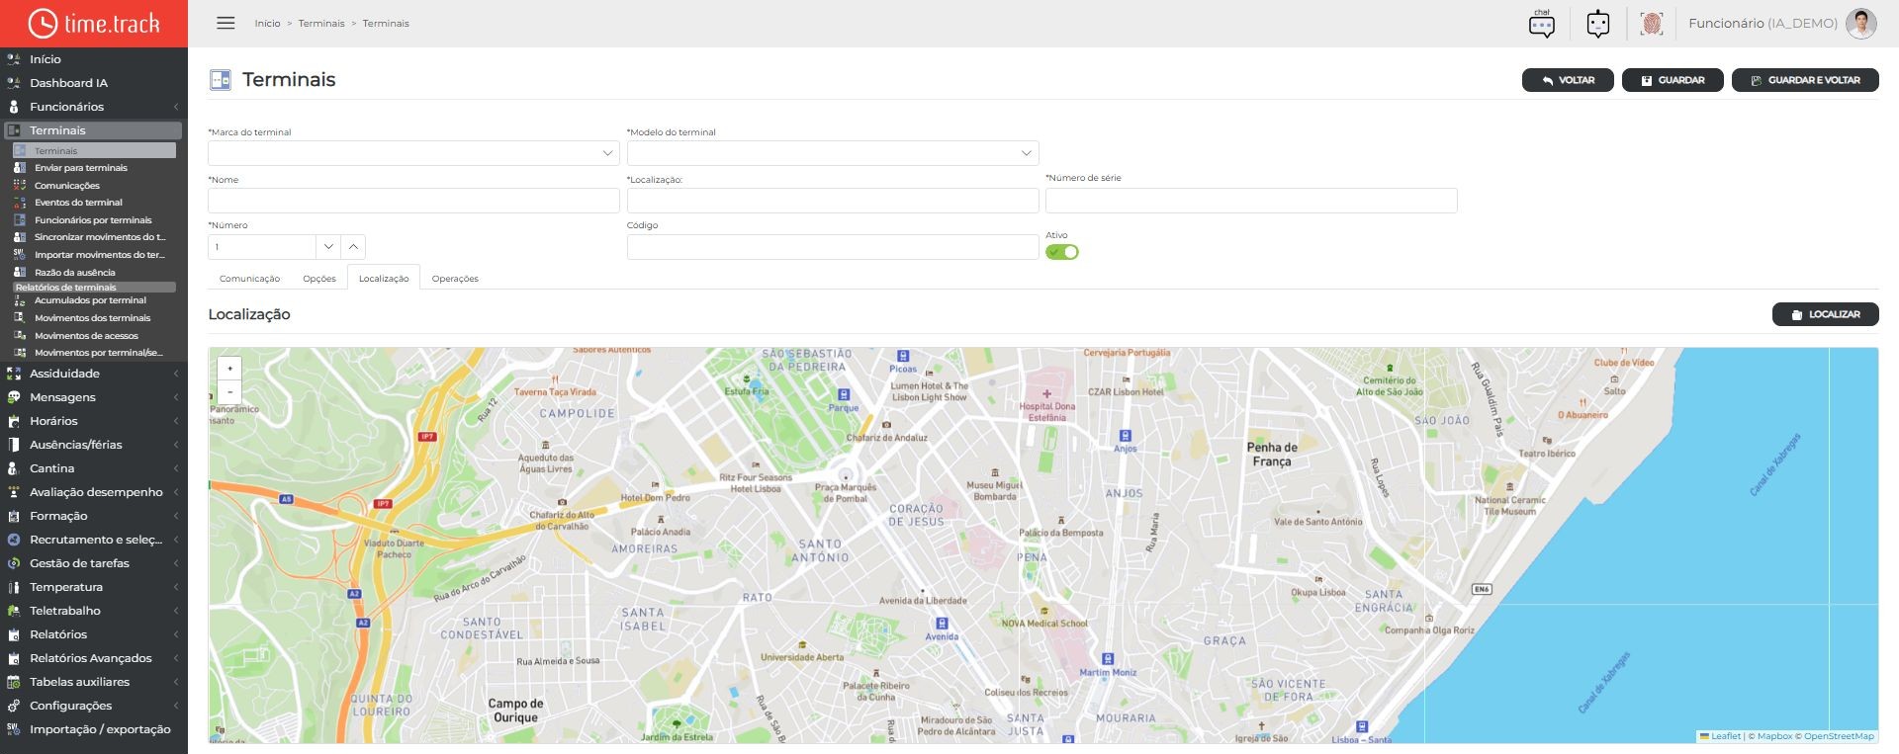
Task: Increase the Número value
Action: pyautogui.click(x=353, y=247)
